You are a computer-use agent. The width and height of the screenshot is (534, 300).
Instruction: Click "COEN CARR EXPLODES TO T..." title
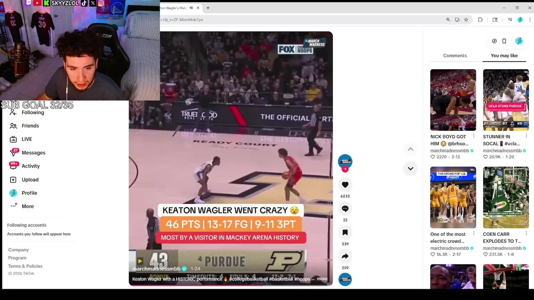(502, 237)
